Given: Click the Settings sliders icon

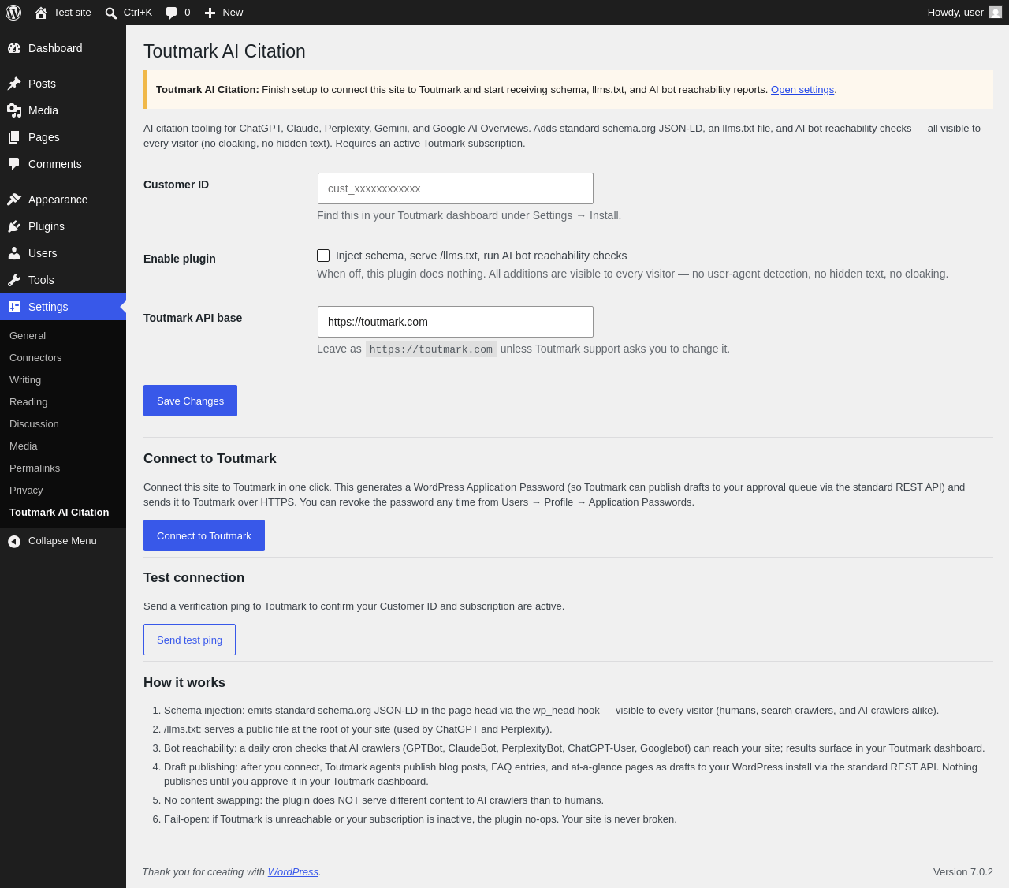Looking at the screenshot, I should coord(14,307).
